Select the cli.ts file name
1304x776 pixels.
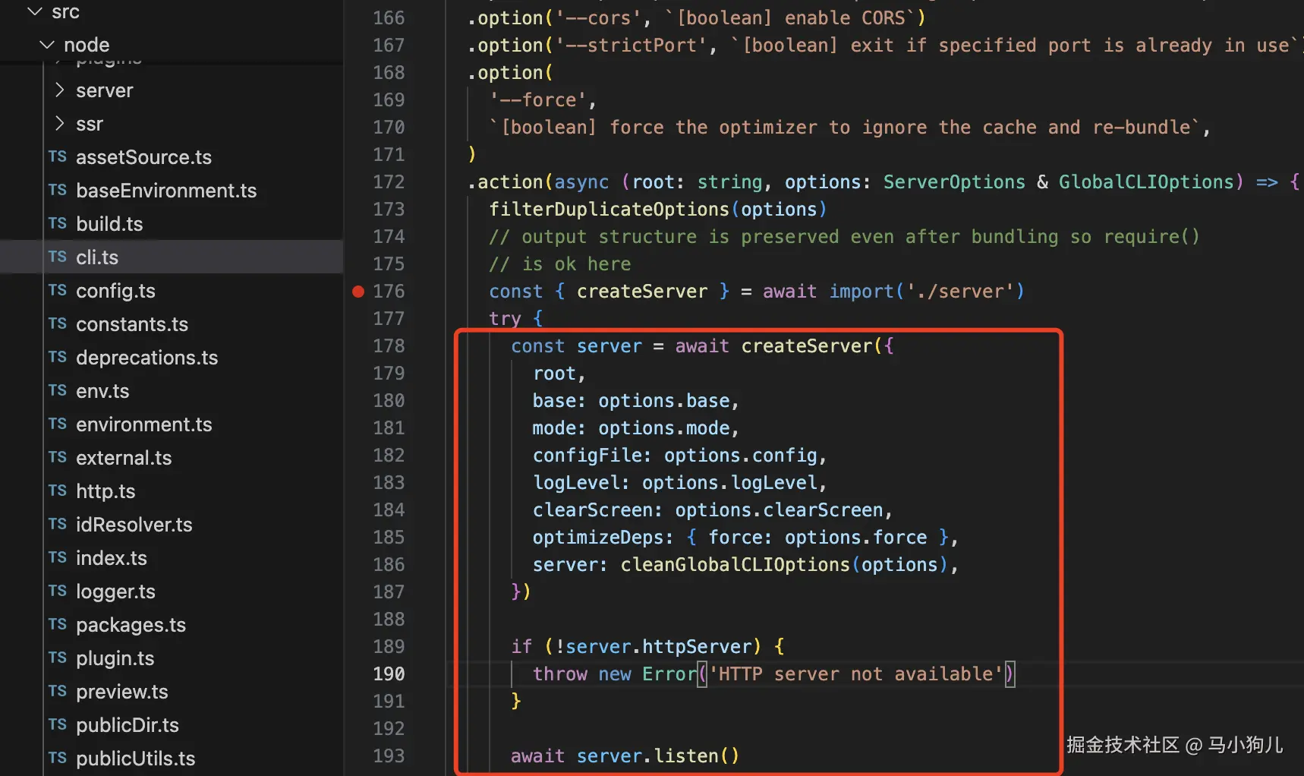97,257
